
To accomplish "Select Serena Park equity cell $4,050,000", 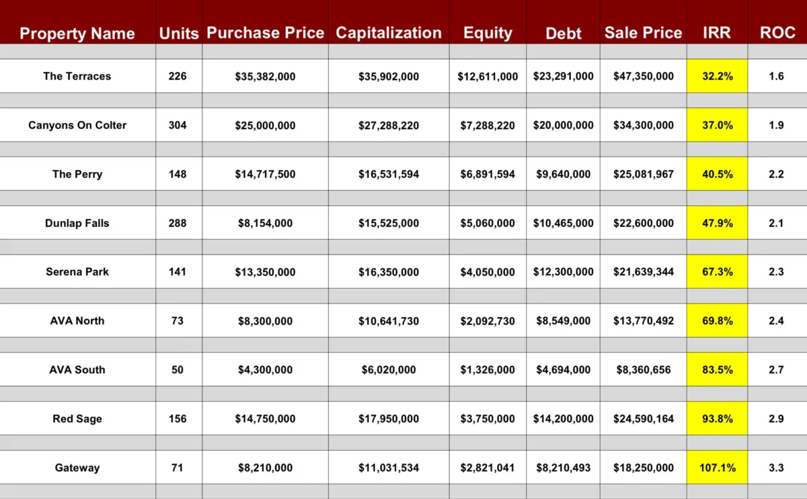I will click(x=488, y=272).
